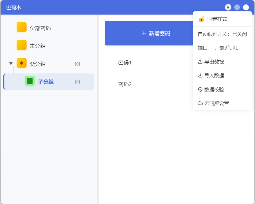Open the 密码2 entry
The image size is (255, 204).
tap(125, 84)
